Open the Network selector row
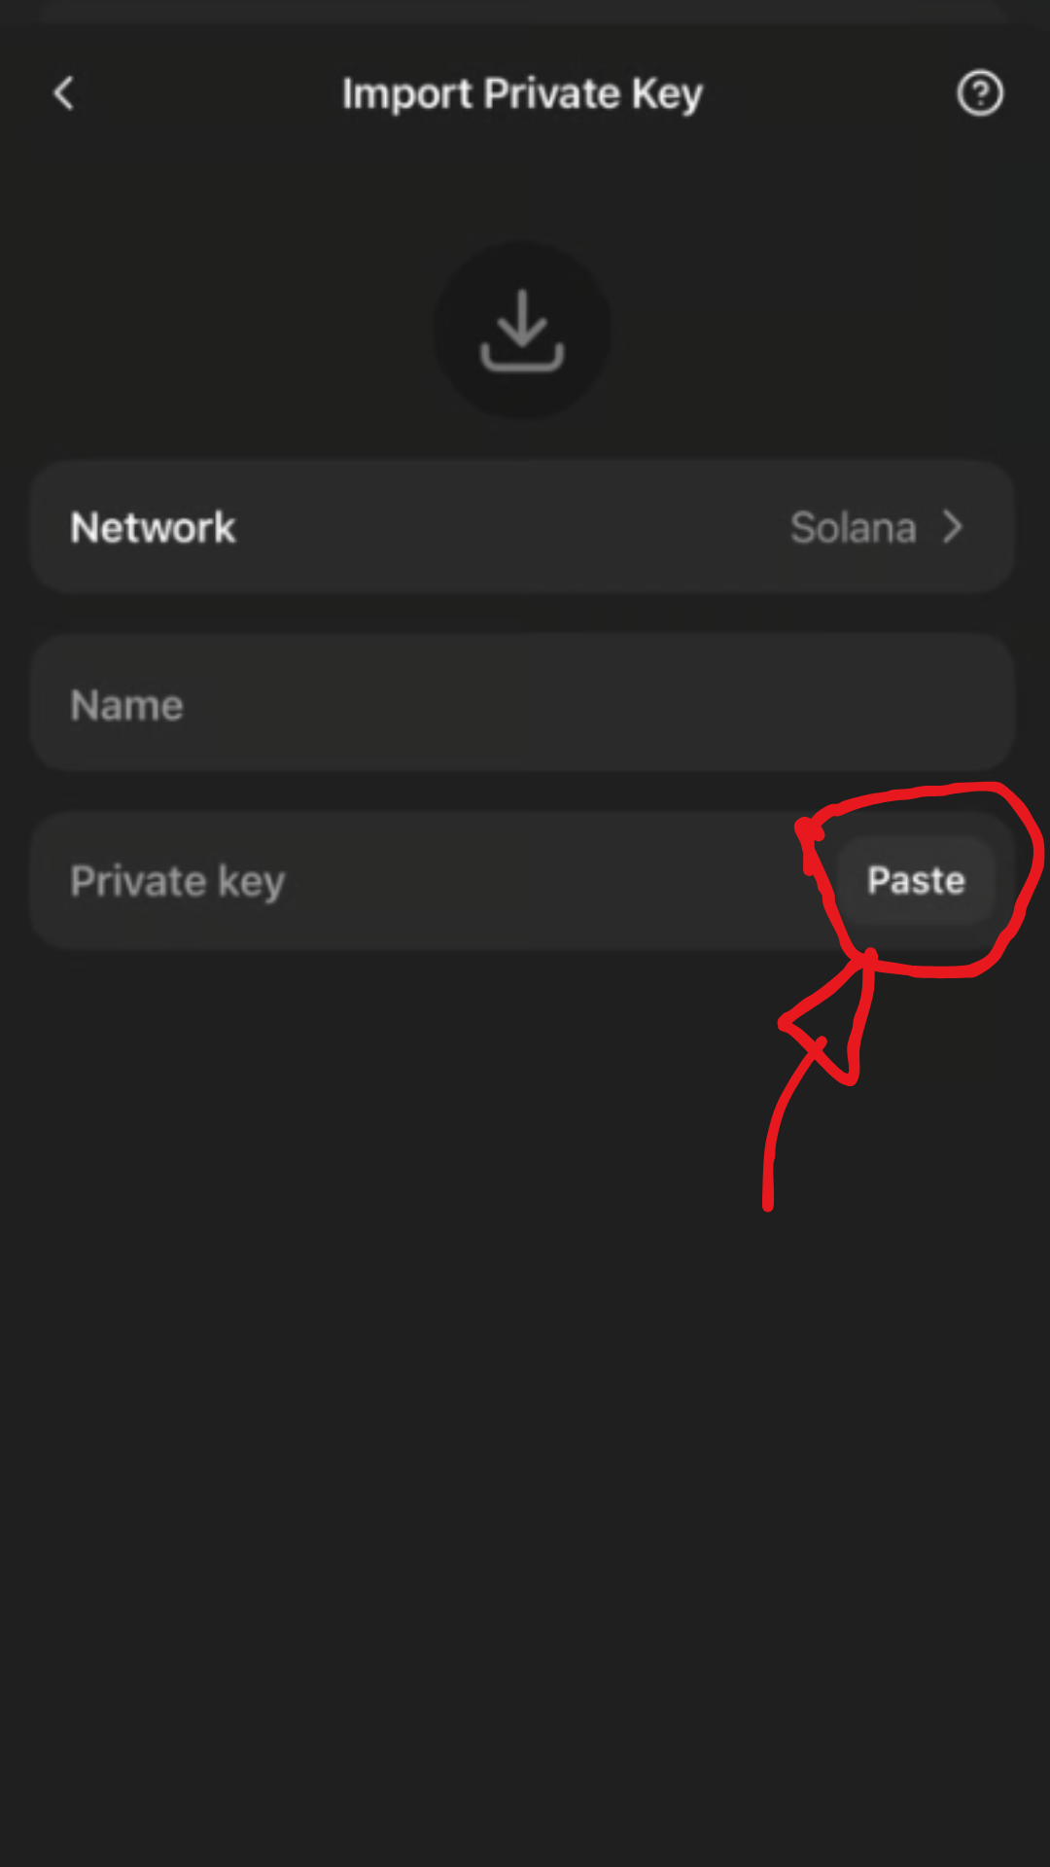Screen dimensions: 1050x1867 pos(522,528)
